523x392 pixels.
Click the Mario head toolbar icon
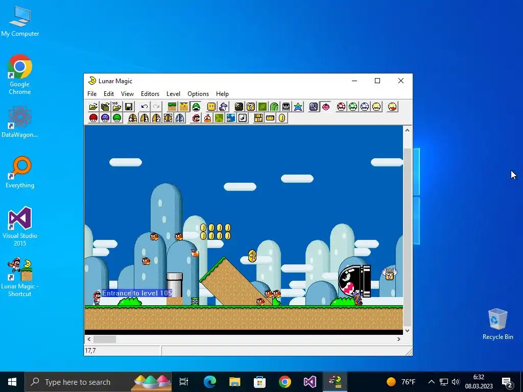[196, 118]
